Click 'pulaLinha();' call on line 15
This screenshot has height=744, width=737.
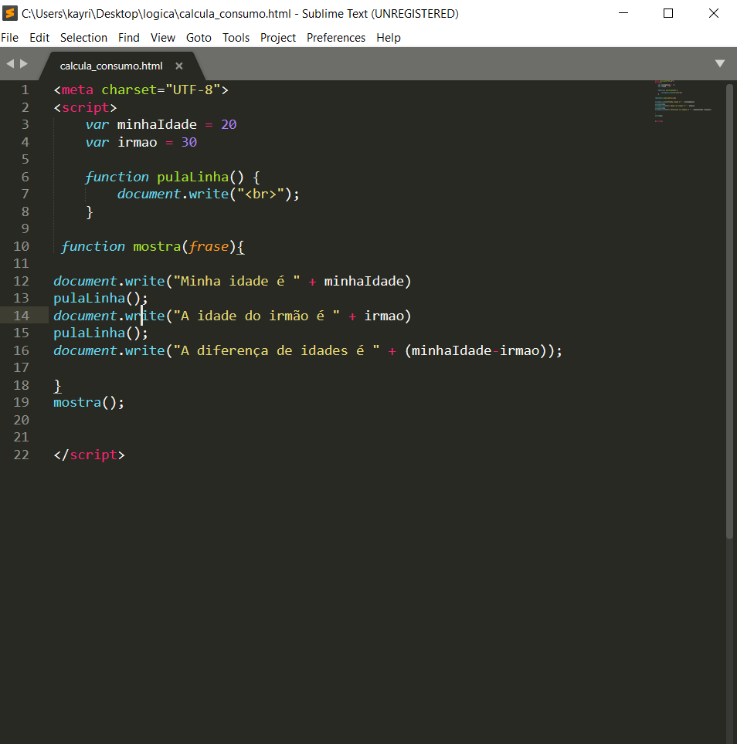click(100, 333)
